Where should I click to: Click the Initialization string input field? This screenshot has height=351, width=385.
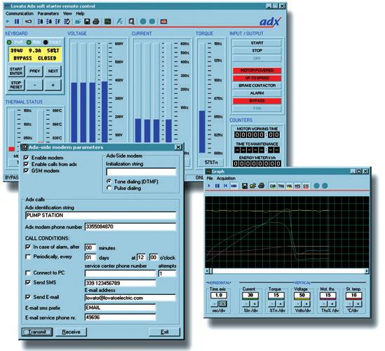point(141,172)
